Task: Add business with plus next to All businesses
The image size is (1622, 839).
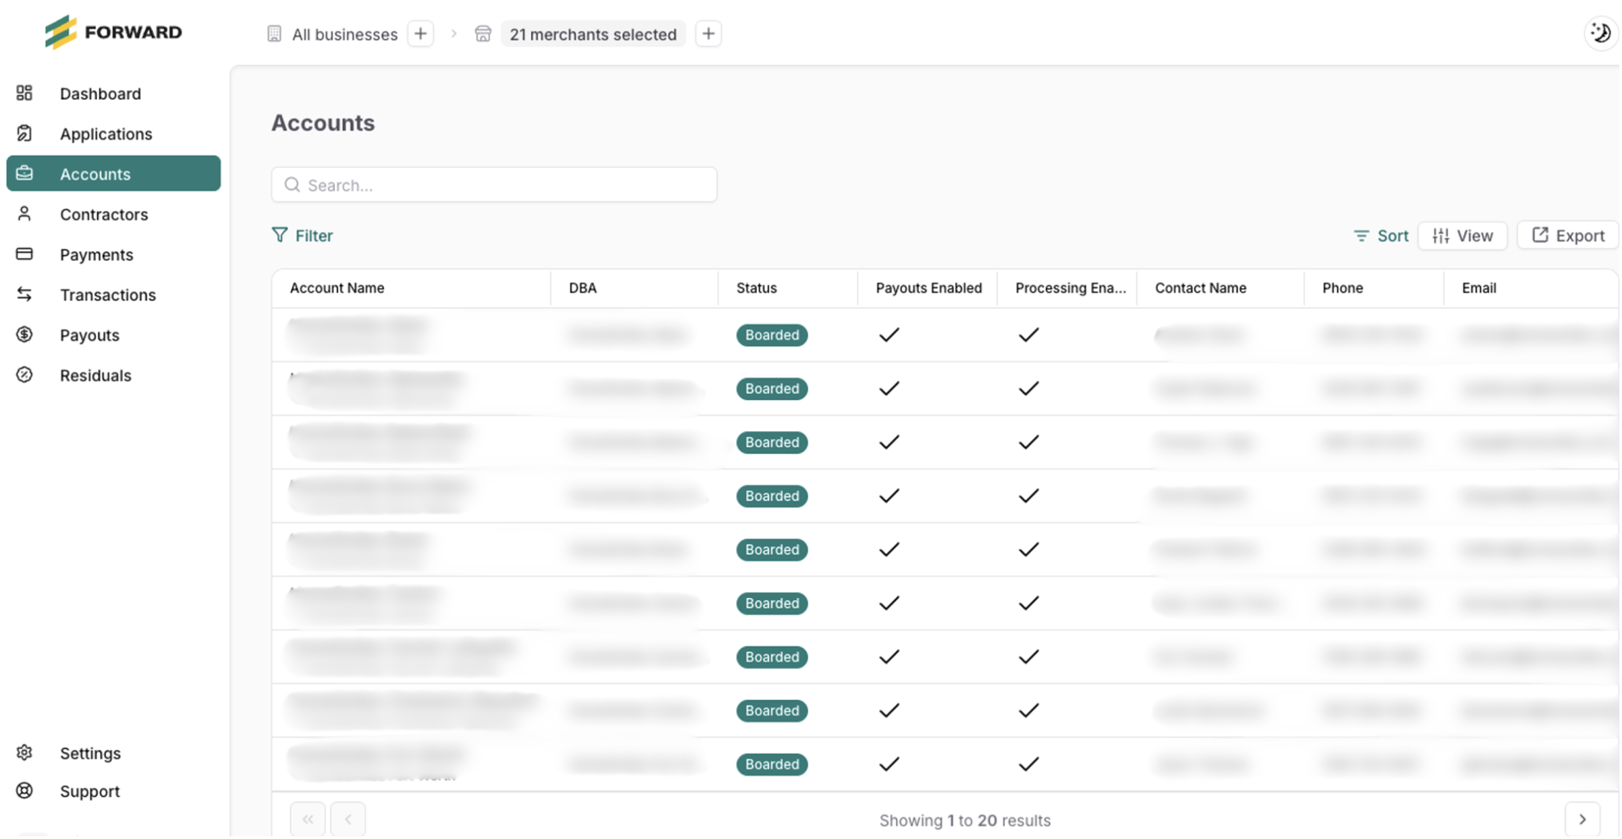Action: (x=420, y=34)
